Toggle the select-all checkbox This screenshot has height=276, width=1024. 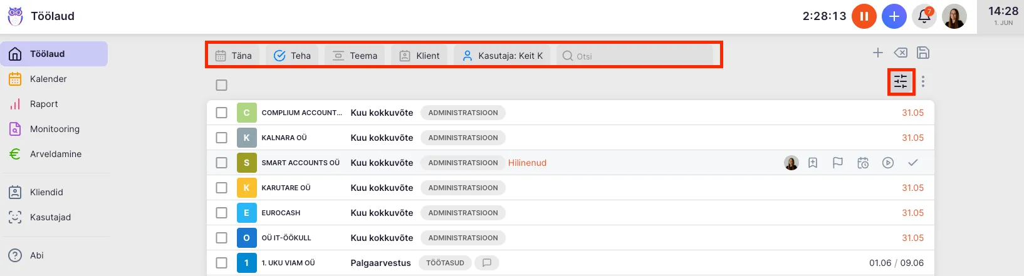coord(222,85)
